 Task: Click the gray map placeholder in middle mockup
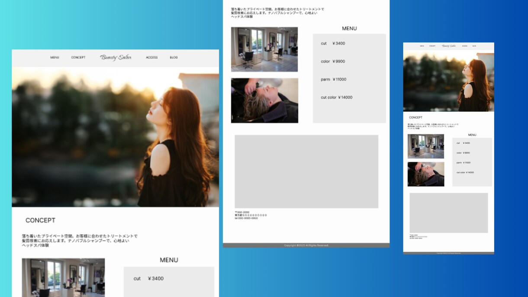(306, 171)
